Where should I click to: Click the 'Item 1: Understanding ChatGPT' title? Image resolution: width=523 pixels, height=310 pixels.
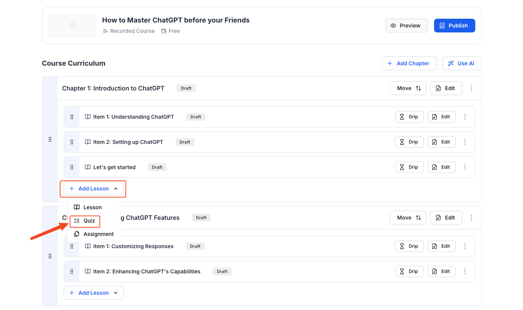coord(134,117)
